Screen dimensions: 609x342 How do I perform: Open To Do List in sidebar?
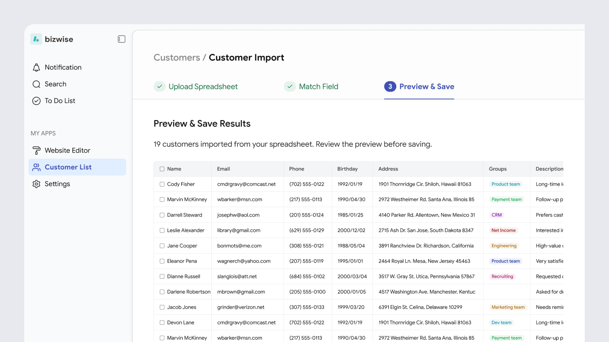pos(77,101)
